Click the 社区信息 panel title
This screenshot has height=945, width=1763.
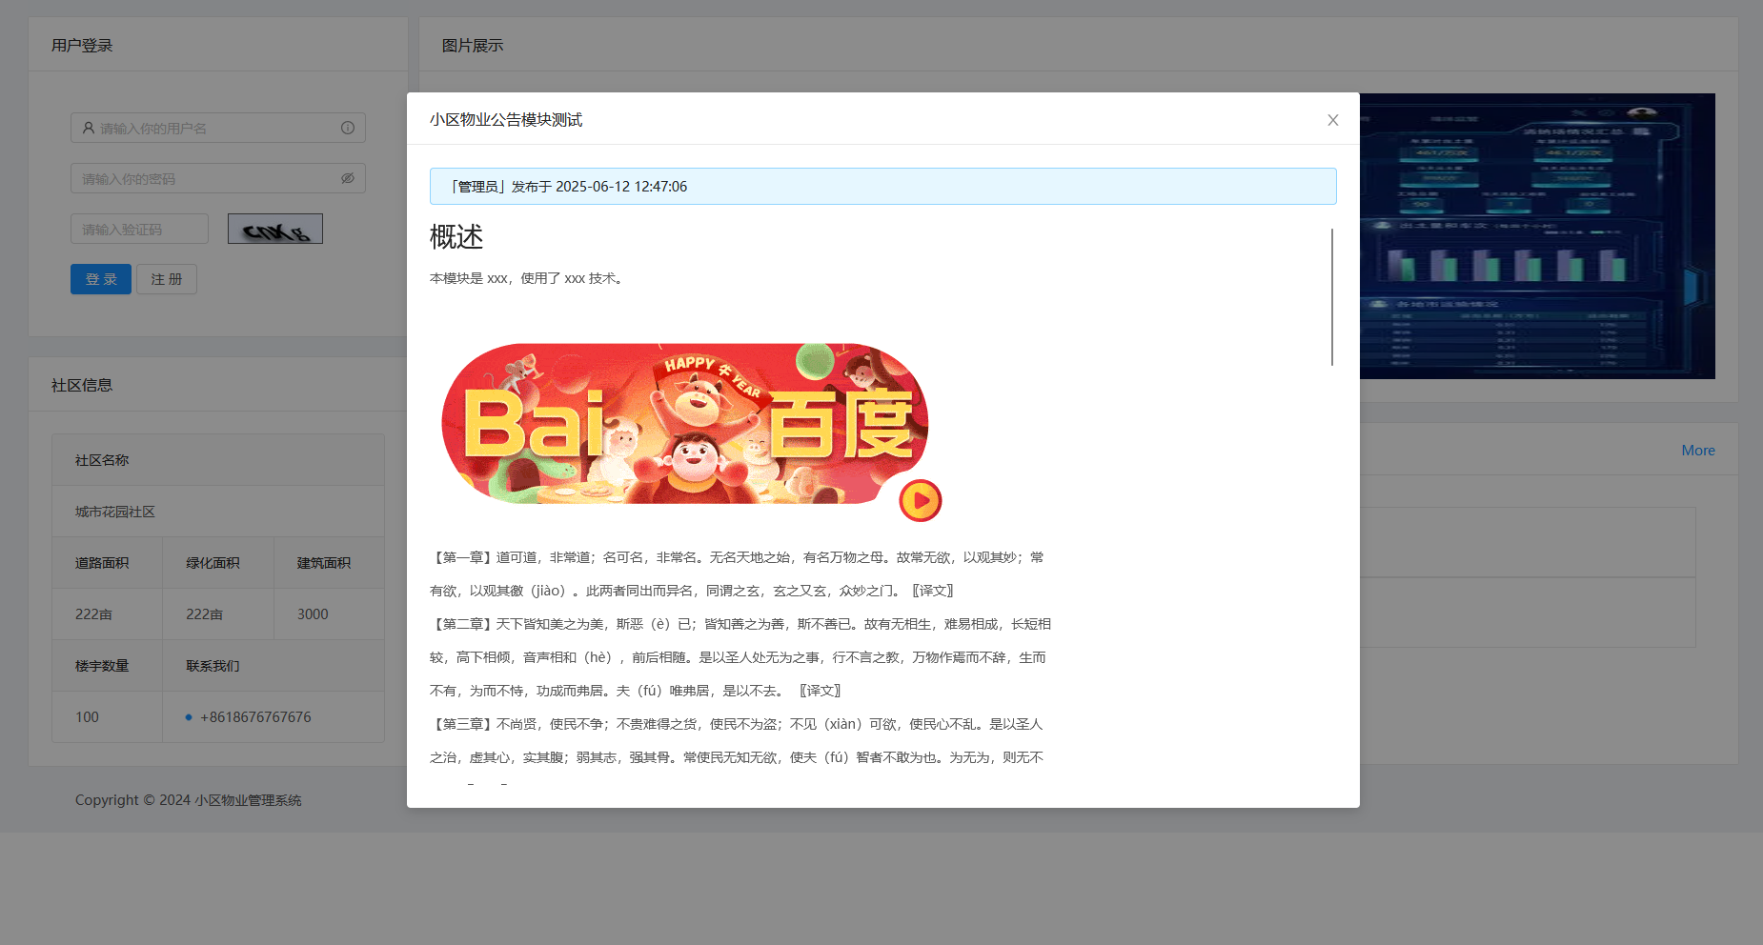(82, 386)
